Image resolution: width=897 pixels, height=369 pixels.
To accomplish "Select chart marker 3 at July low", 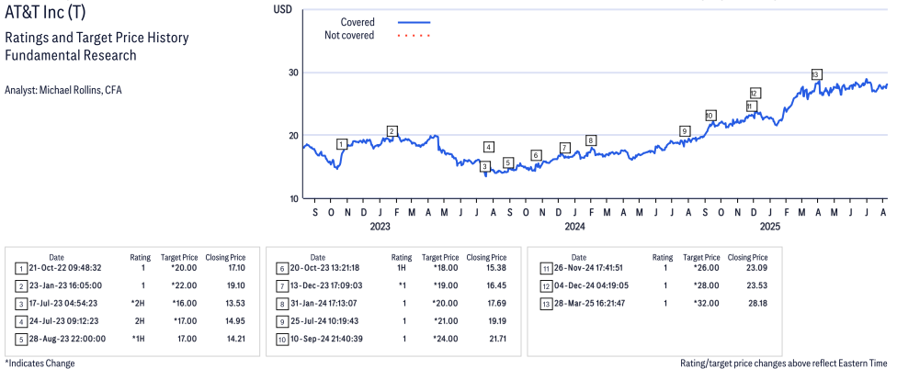I will click(485, 167).
